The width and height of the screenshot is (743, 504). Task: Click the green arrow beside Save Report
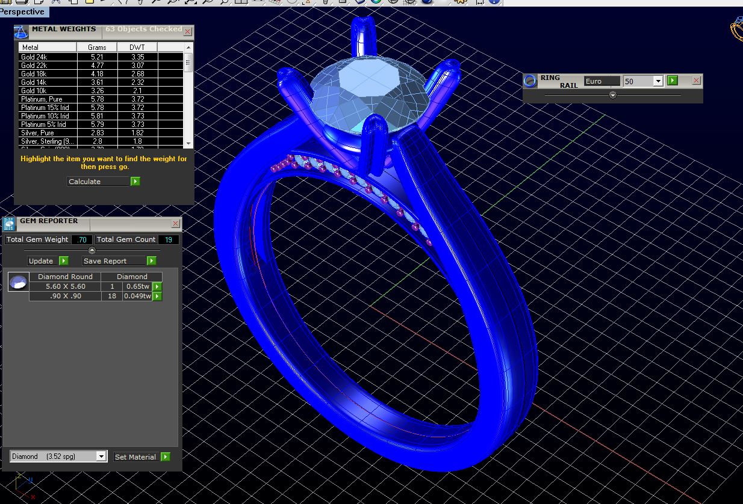[x=152, y=260]
